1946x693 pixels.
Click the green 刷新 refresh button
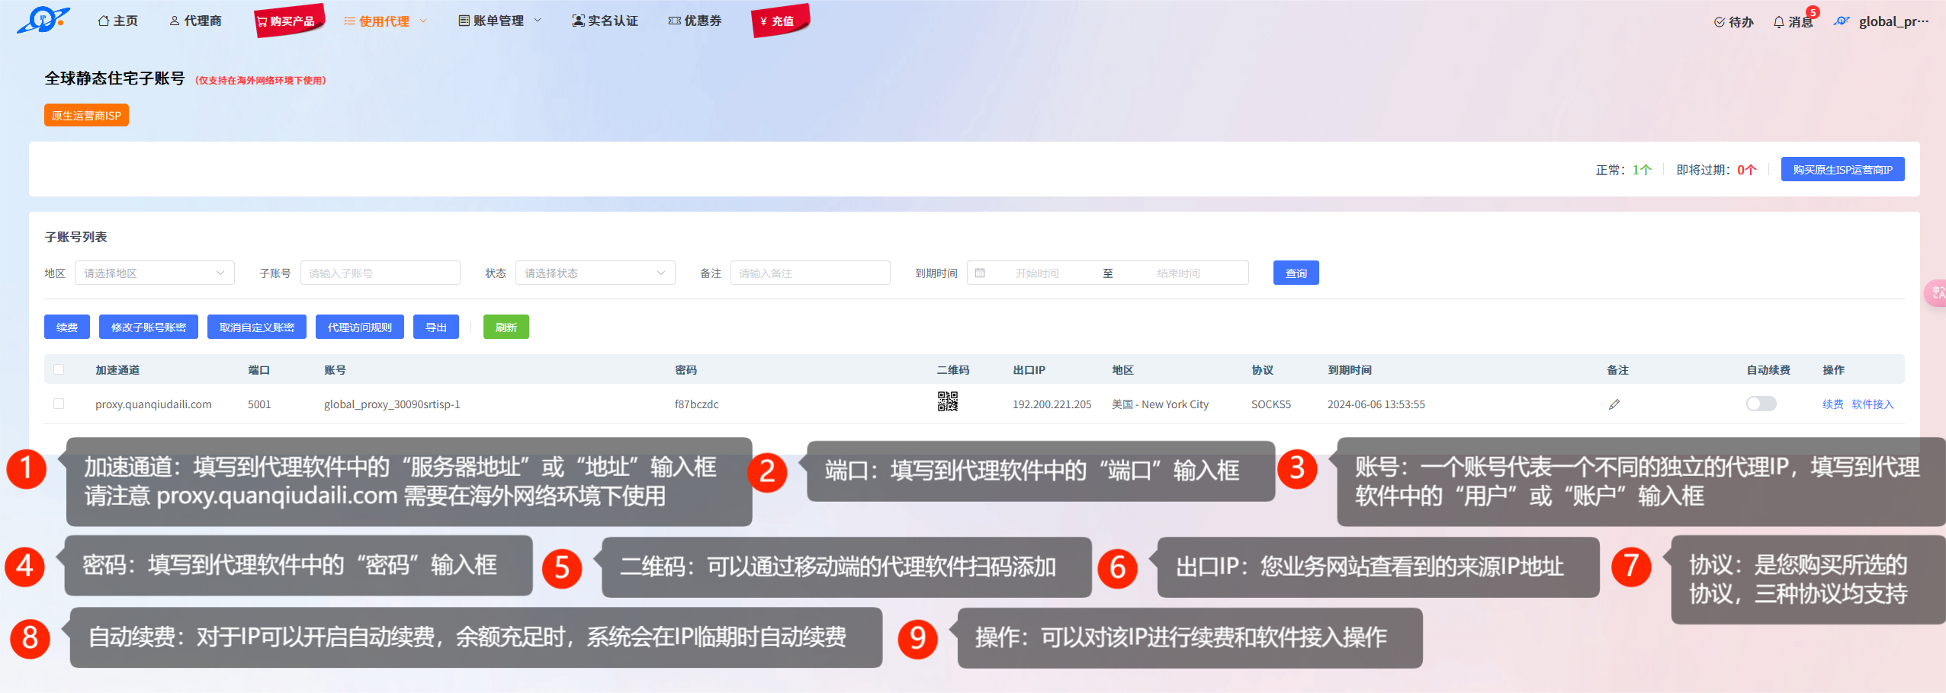click(x=506, y=327)
